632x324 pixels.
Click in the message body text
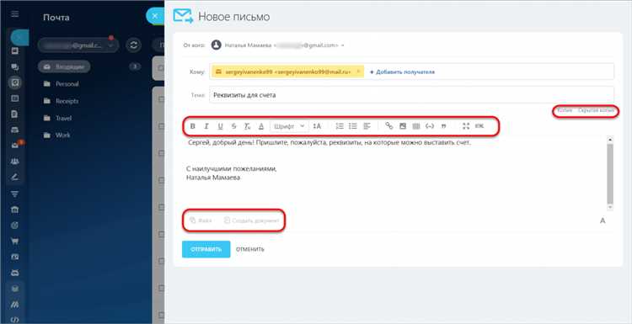pyautogui.click(x=329, y=143)
